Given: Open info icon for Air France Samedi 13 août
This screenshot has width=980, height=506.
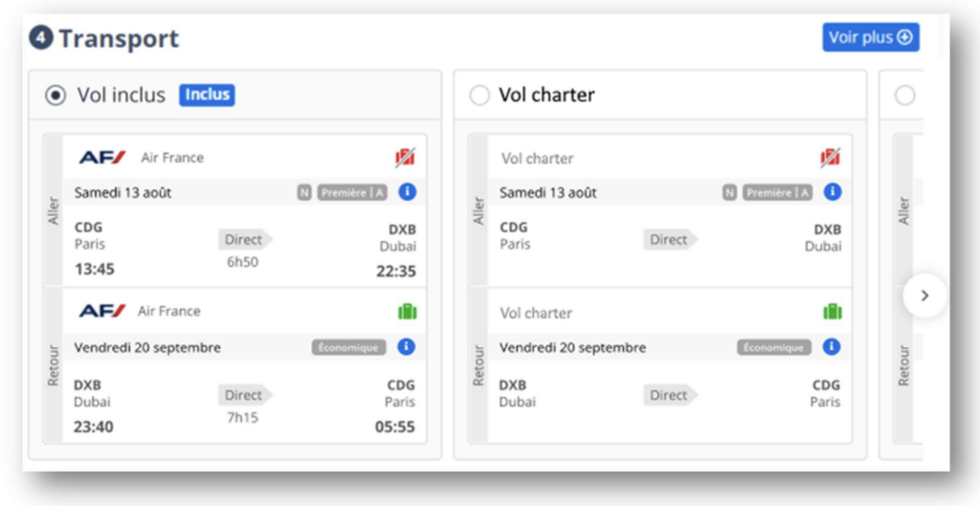Looking at the screenshot, I should click(x=407, y=192).
